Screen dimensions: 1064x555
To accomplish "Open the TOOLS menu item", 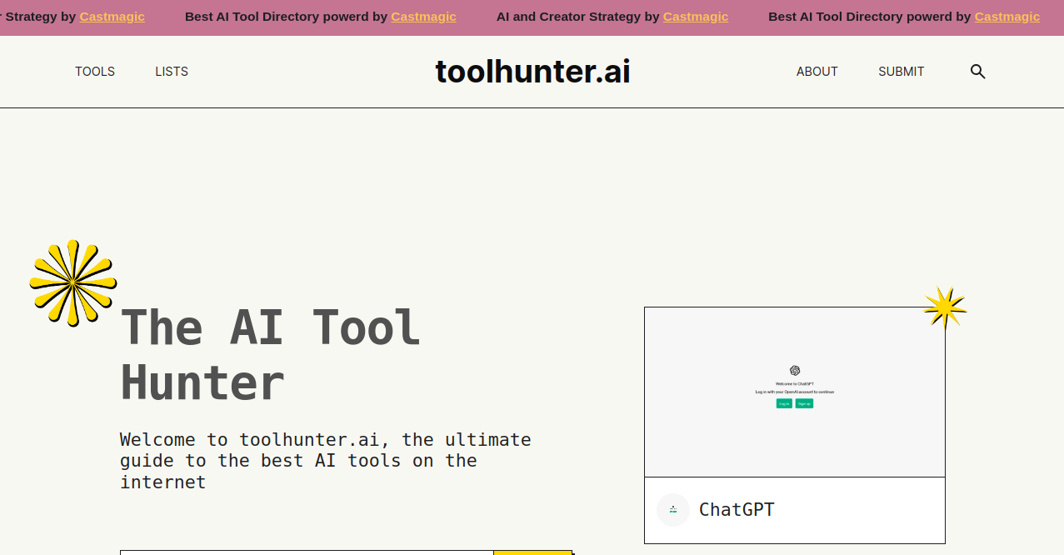I will 95,72.
